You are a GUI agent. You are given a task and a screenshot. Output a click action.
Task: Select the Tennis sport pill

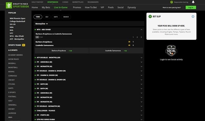coord(38,17)
